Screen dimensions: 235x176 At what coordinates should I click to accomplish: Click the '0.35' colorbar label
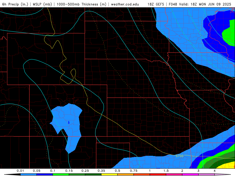[x=101, y=171]
